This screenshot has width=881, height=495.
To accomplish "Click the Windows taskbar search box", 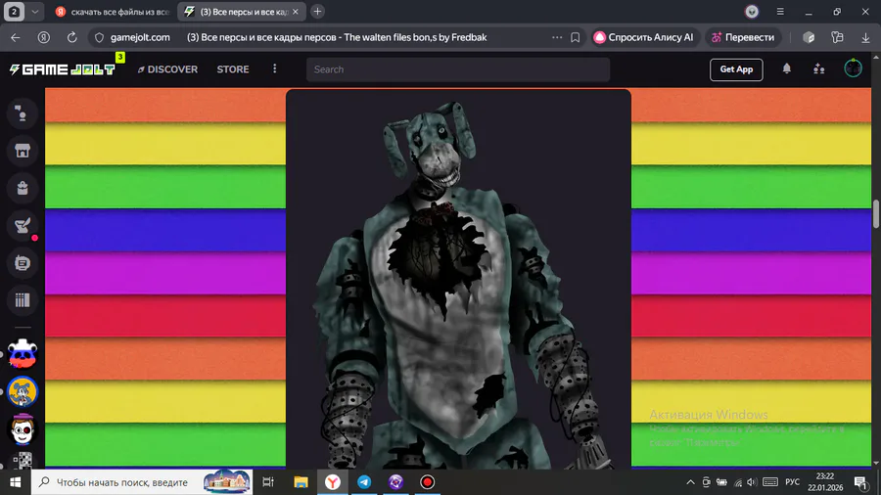I will click(x=142, y=482).
